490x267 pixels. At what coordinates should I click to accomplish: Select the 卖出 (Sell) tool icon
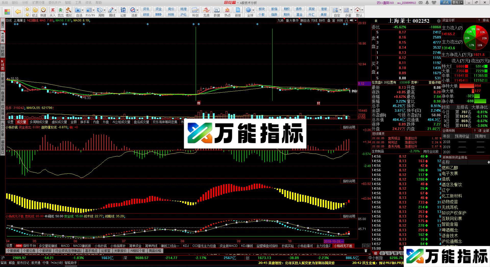[60, 10]
